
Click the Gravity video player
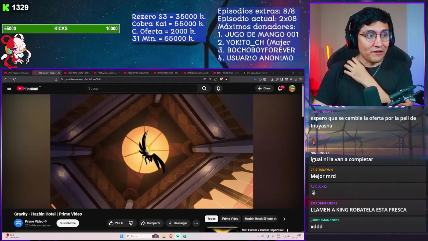click(x=152, y=151)
